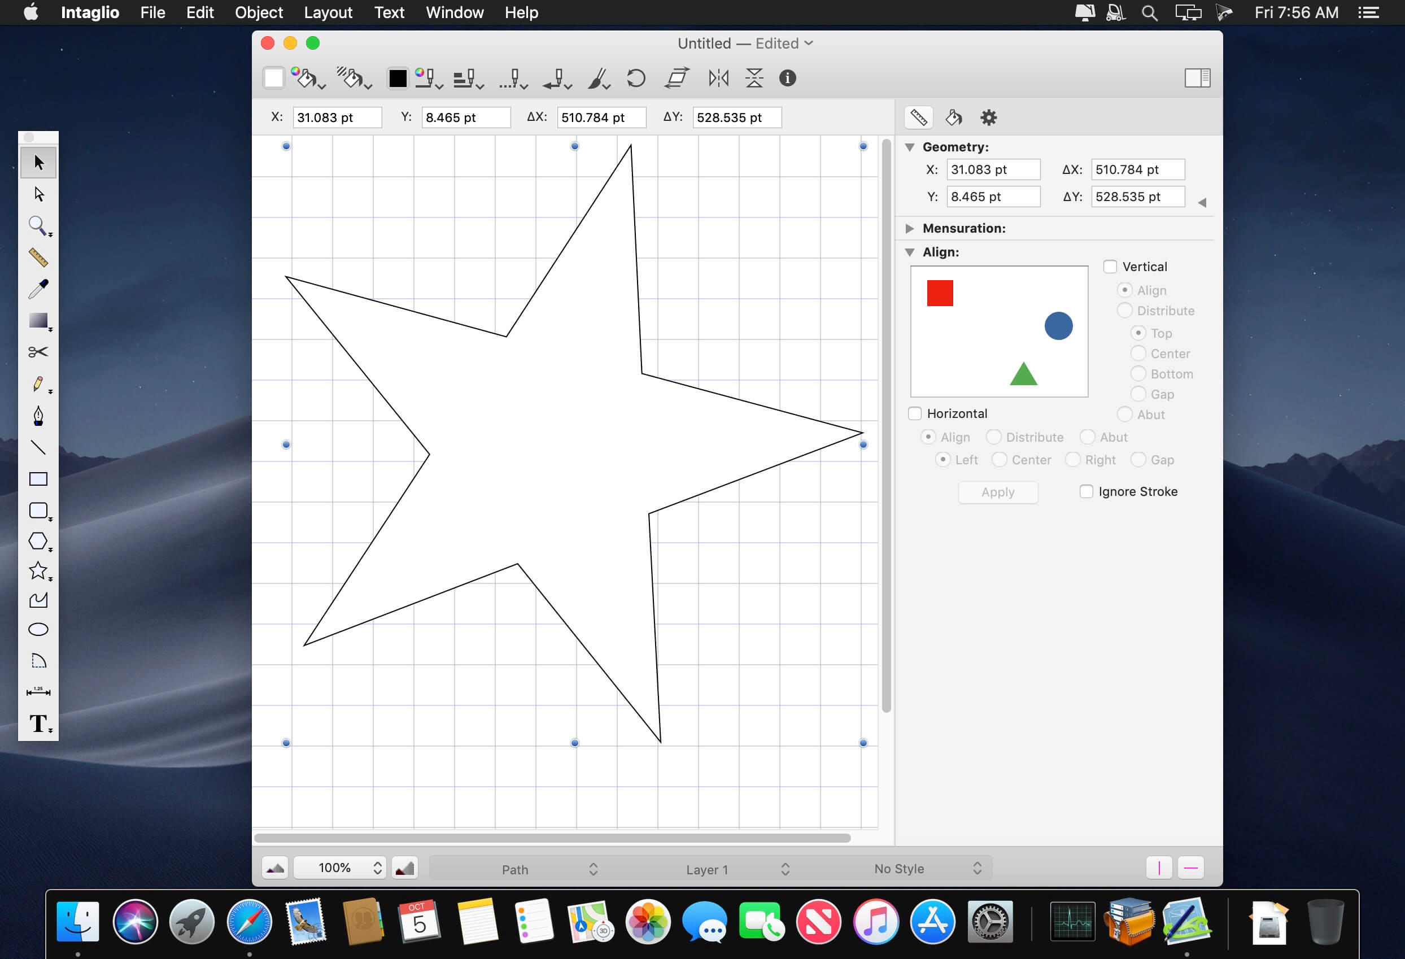This screenshot has width=1405, height=959.
Task: Click the horizontal guide line button
Action: pyautogui.click(x=1190, y=868)
